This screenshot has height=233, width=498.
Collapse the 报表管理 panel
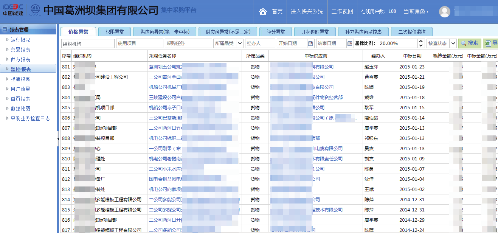click(5, 30)
